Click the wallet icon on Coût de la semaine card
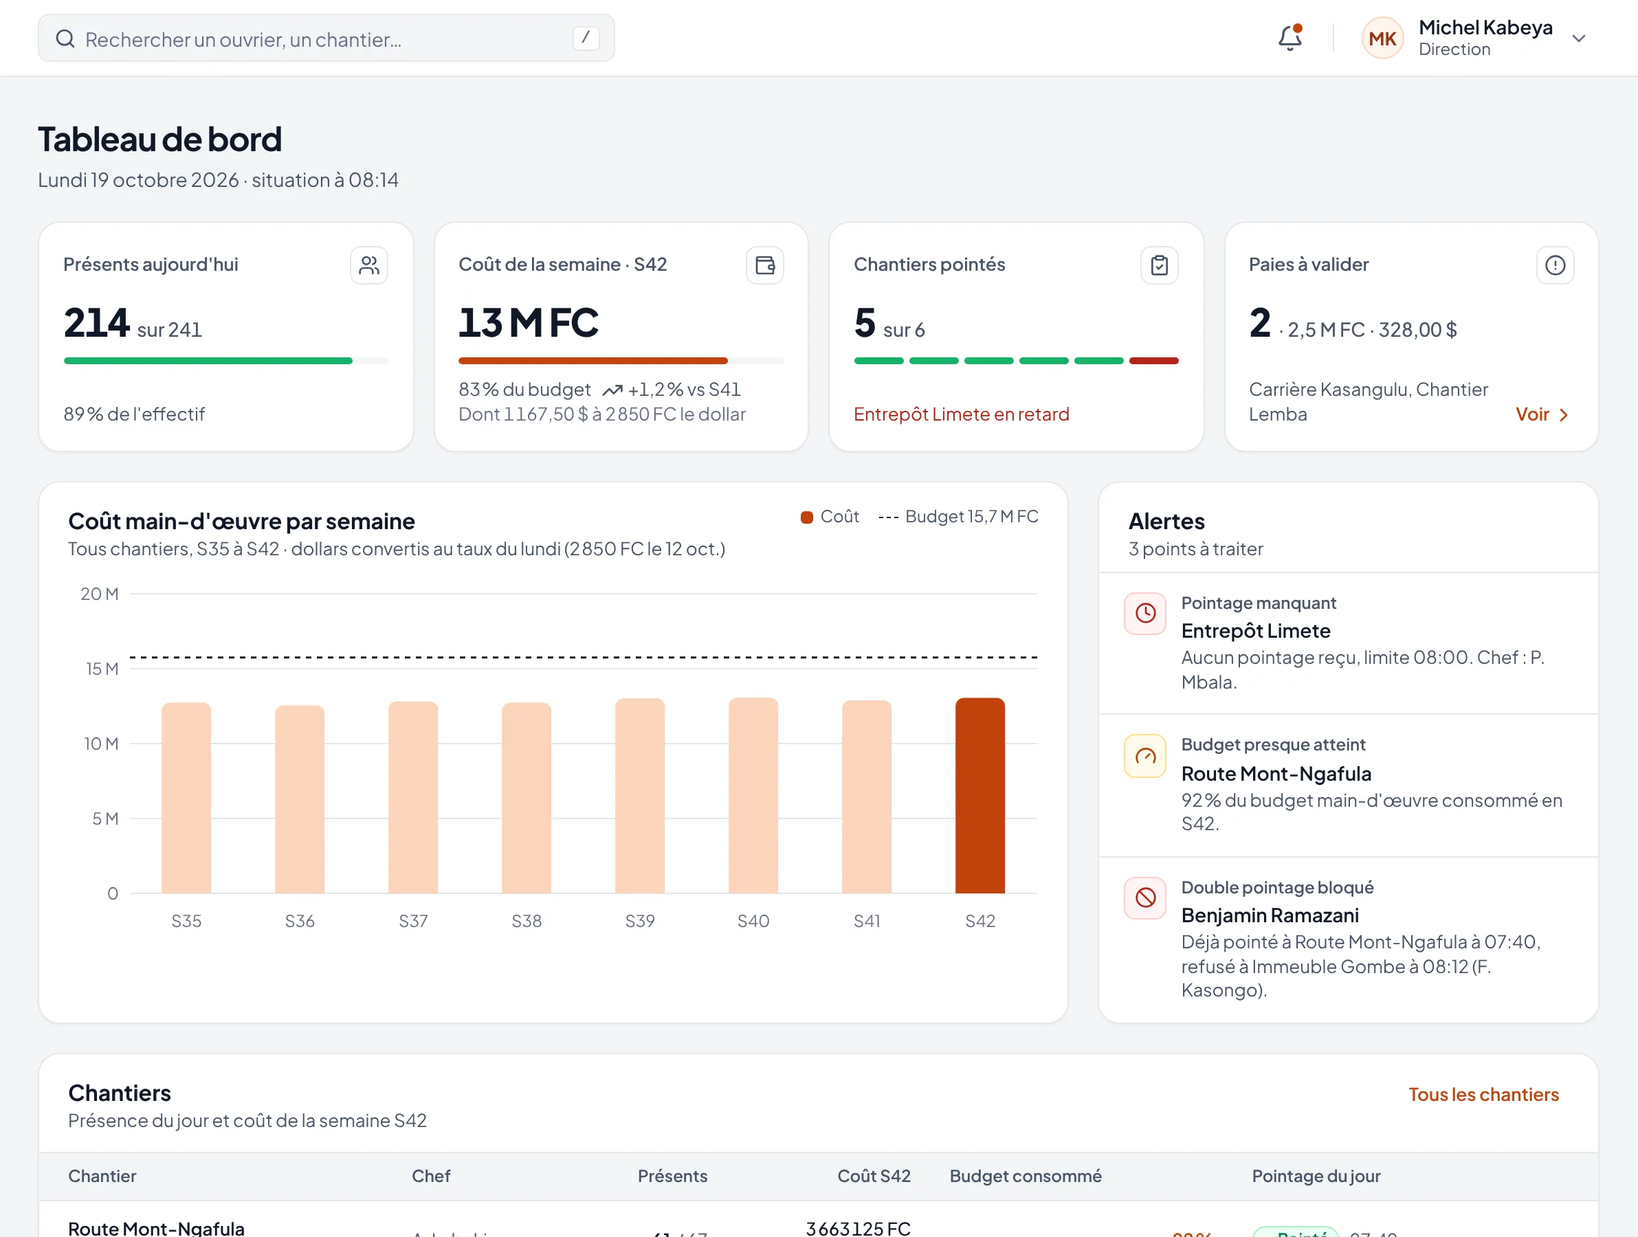Screen dimensions: 1638x1237 click(764, 265)
